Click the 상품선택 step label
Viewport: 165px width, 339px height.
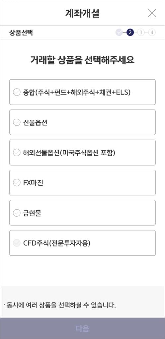click(x=21, y=33)
